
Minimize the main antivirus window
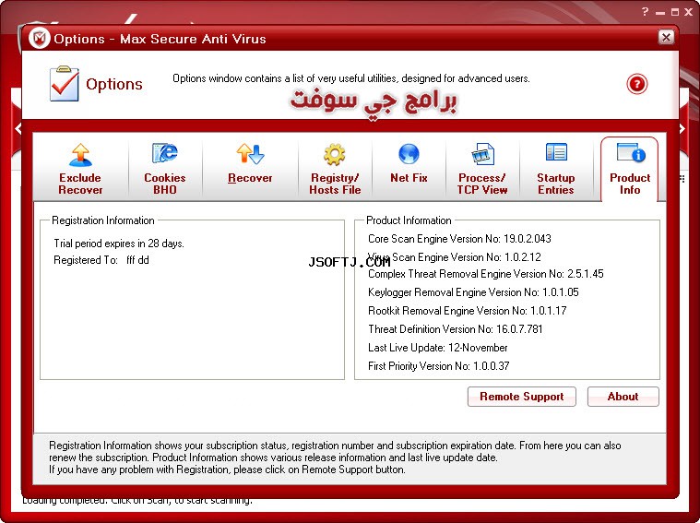pos(660,13)
